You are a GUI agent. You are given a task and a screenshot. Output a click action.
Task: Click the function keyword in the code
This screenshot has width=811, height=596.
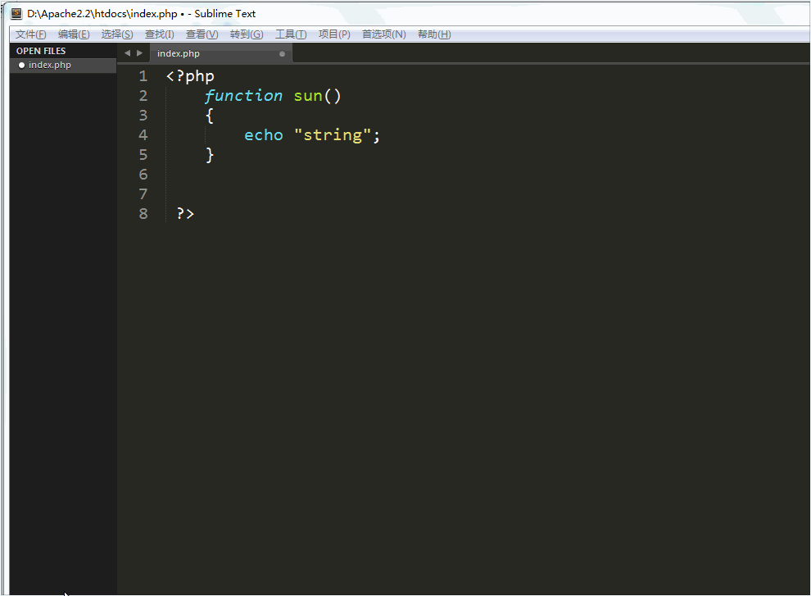pos(243,96)
